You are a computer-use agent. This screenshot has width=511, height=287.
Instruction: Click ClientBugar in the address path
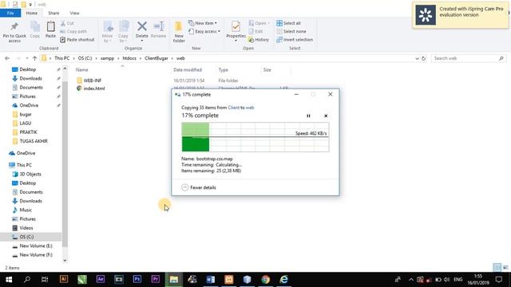(x=156, y=58)
